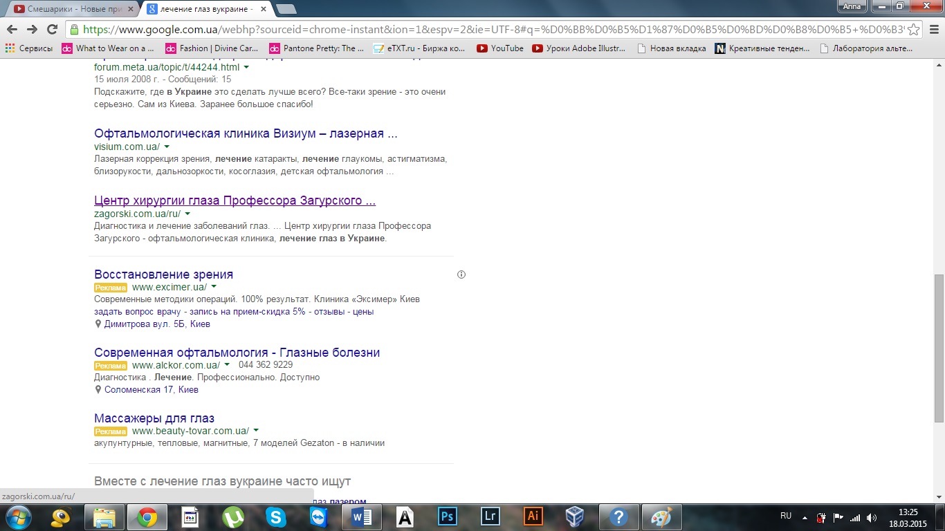Expand options arrow next to visium.com.ua/
The height and width of the screenshot is (531, 945).
click(x=167, y=147)
